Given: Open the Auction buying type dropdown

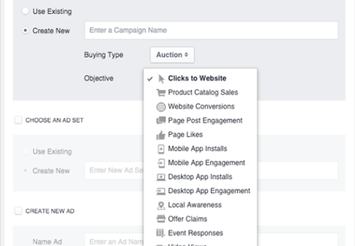Looking at the screenshot, I should pos(172,55).
